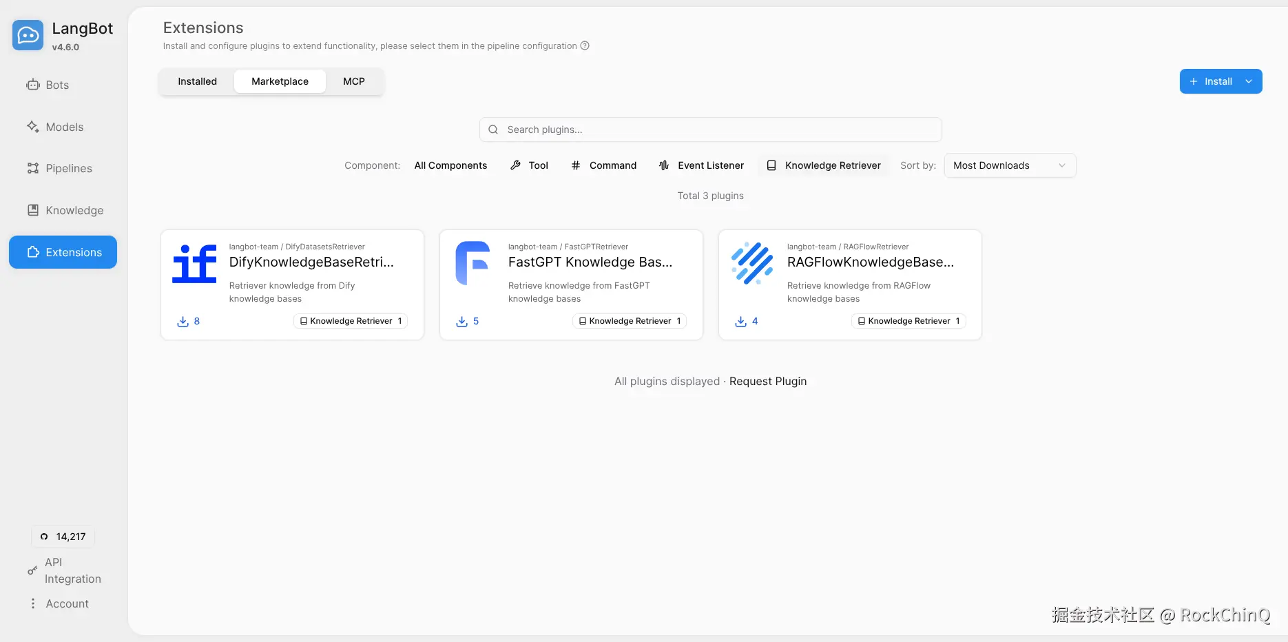The image size is (1288, 642).
Task: Click the Dify plugin logo thumbnail
Action: click(194, 264)
